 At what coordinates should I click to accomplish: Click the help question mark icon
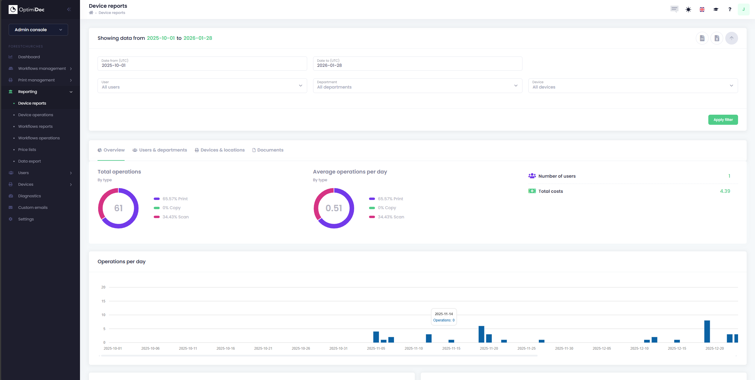pyautogui.click(x=730, y=10)
